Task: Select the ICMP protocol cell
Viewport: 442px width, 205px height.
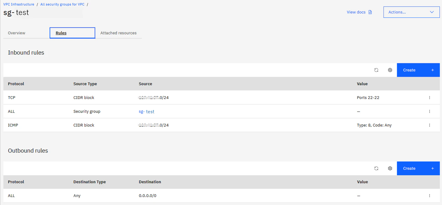Action: point(13,125)
